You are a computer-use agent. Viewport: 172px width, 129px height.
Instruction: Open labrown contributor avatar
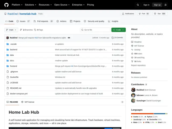tap(133, 95)
